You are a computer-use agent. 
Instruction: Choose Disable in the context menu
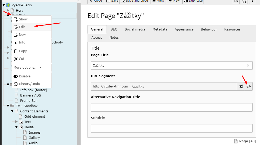[x=24, y=76]
